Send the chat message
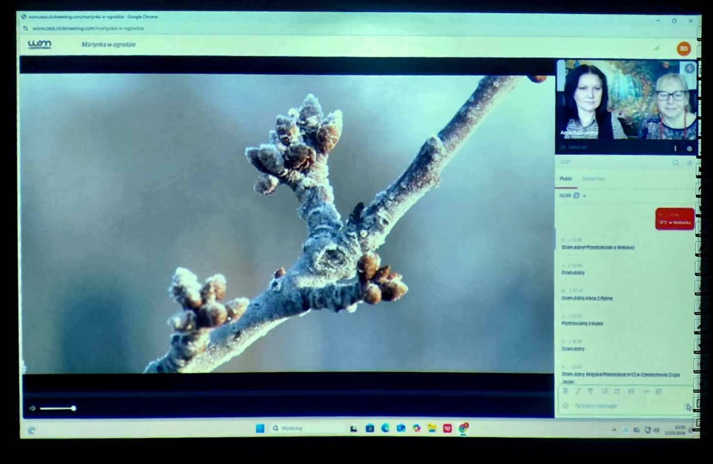The width and height of the screenshot is (713, 464). (x=688, y=407)
